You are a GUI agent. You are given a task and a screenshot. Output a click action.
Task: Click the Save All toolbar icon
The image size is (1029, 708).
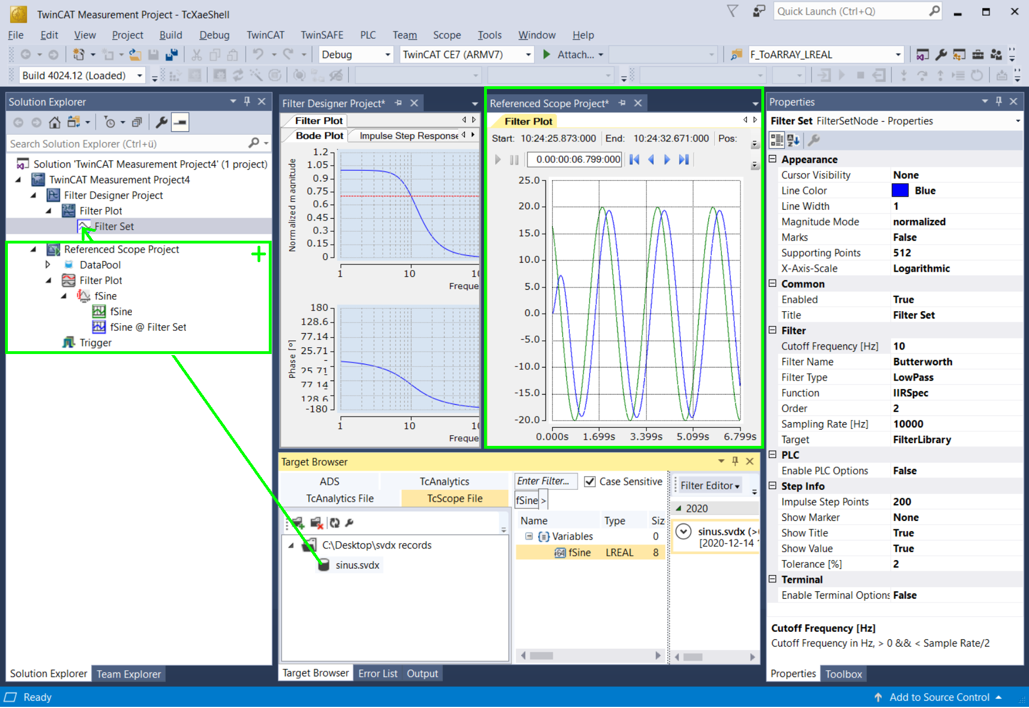(x=172, y=55)
